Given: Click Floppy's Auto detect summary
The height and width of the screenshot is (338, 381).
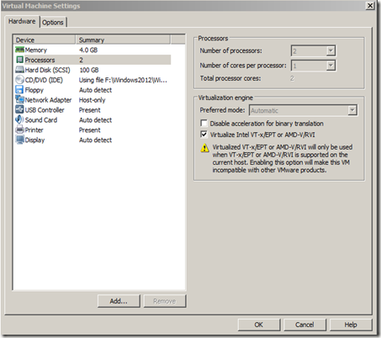Looking at the screenshot, I should tap(95, 90).
